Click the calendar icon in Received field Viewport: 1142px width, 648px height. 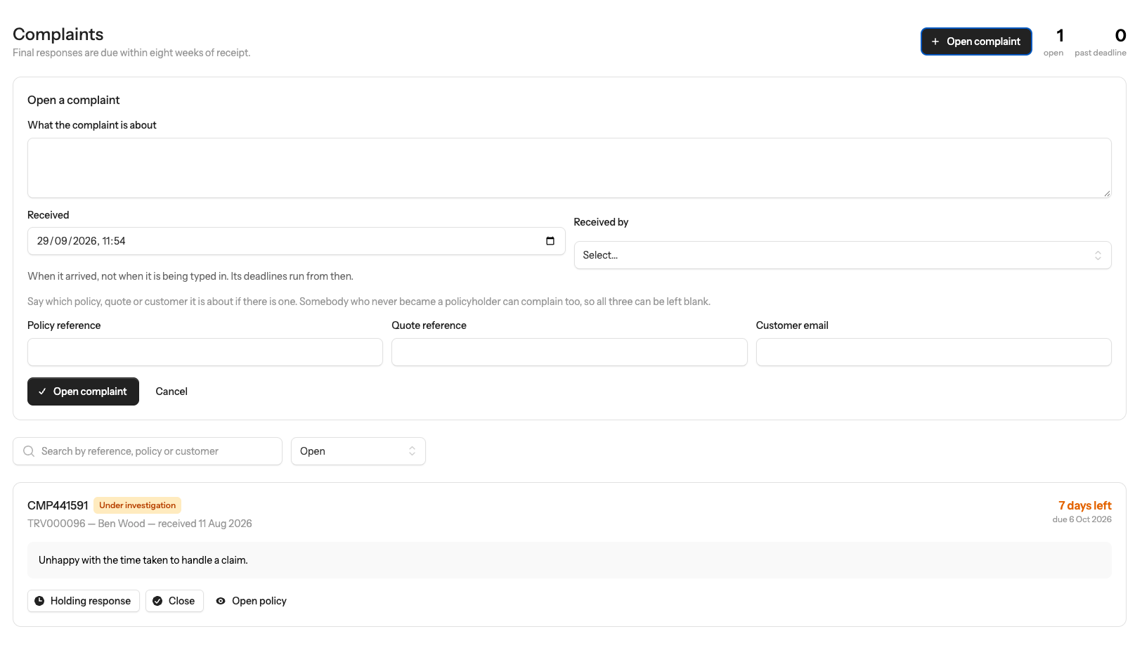[550, 241]
